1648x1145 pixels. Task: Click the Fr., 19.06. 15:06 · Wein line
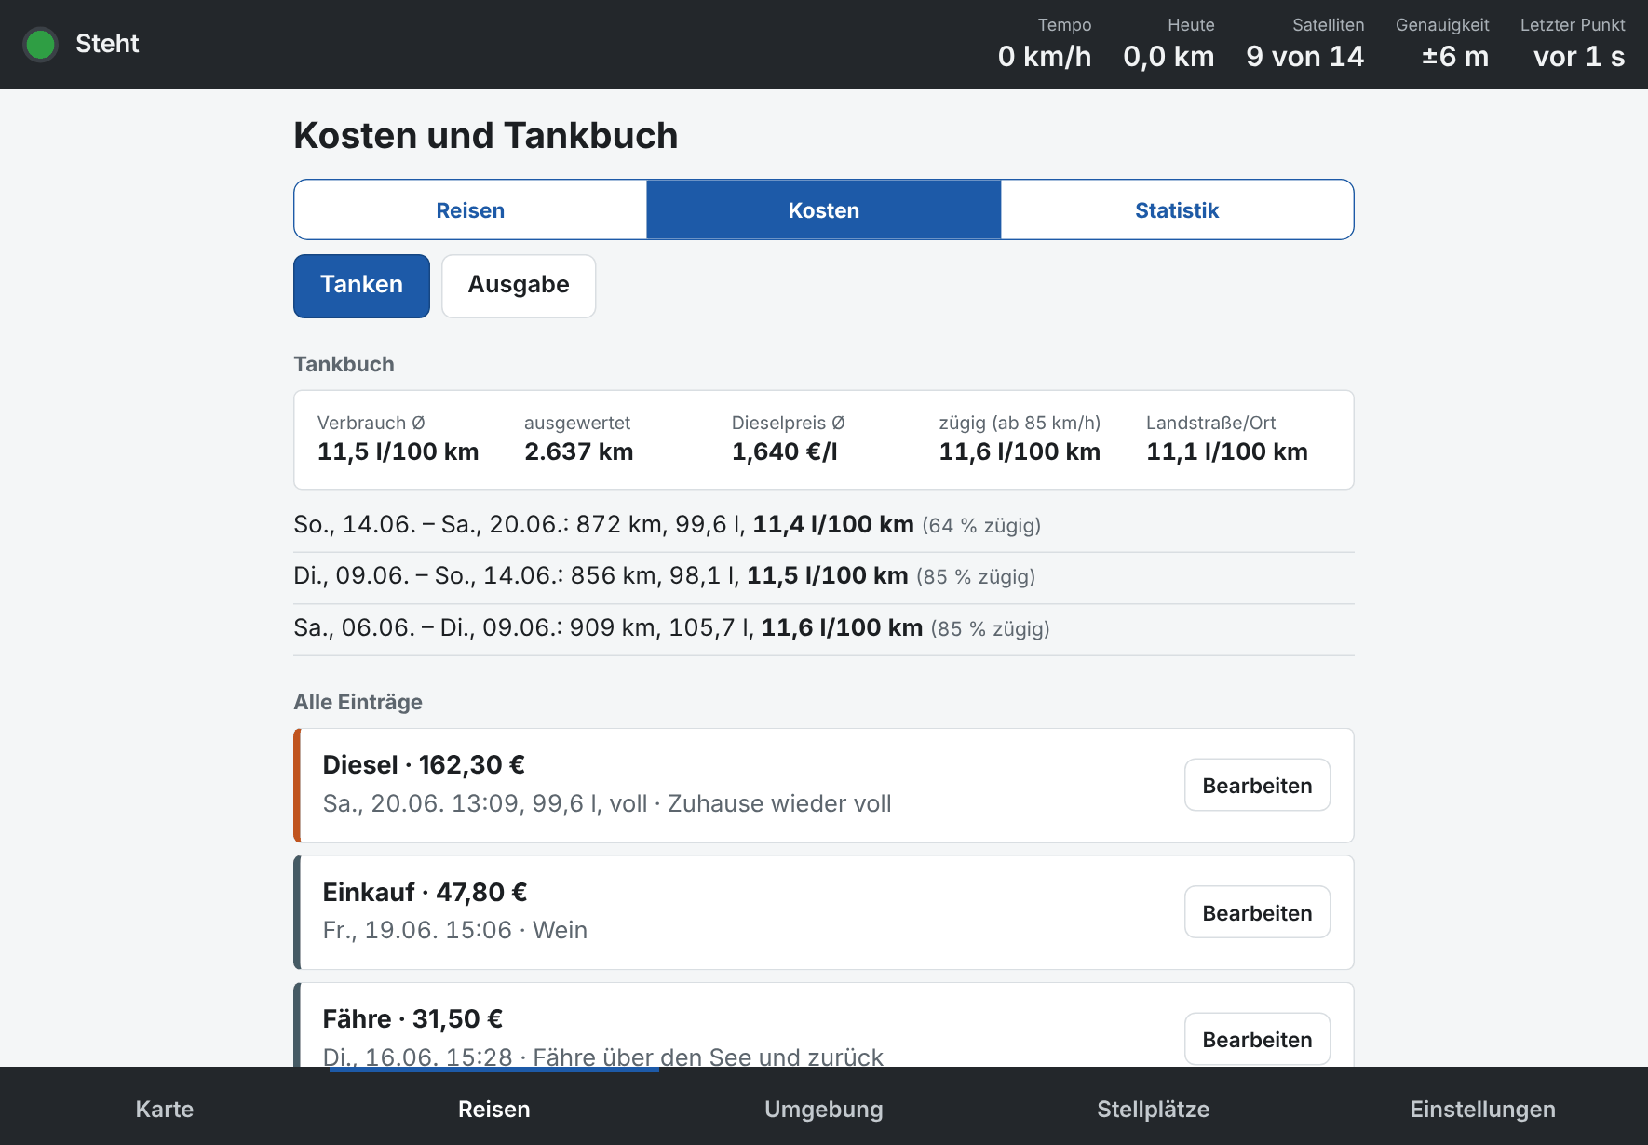[x=455, y=930]
